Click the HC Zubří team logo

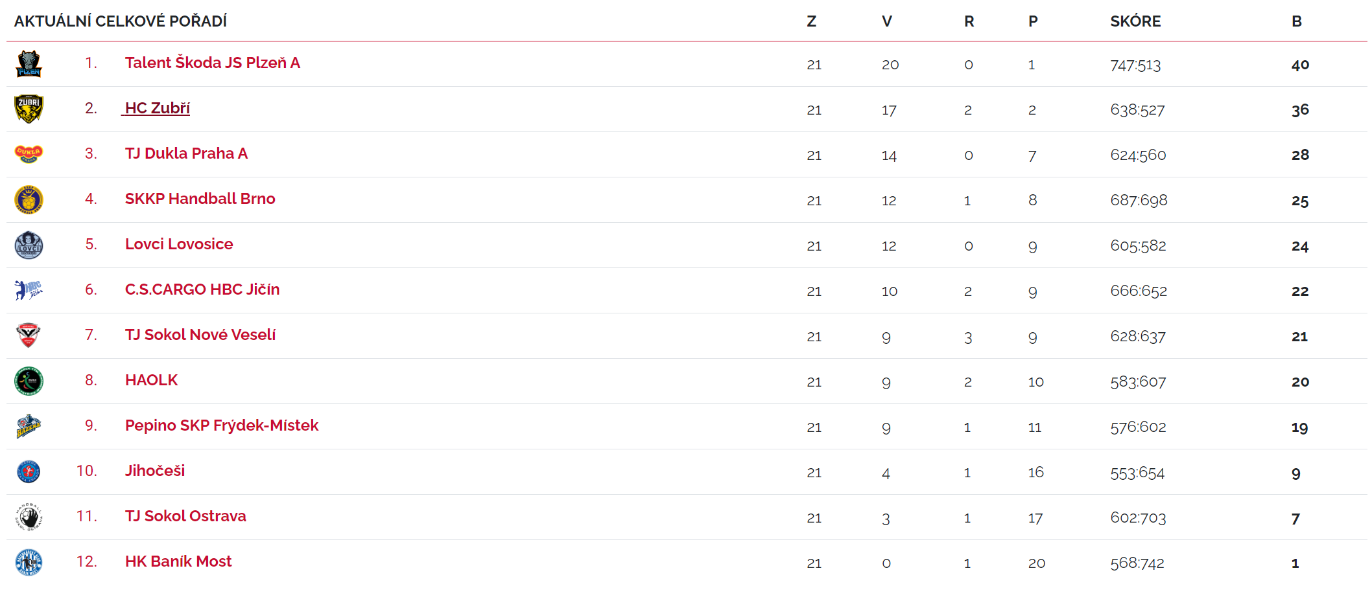(29, 109)
